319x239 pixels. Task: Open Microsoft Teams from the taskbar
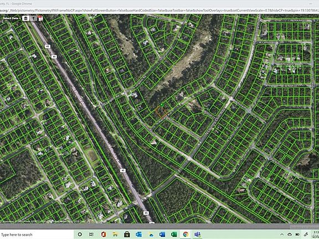(x=197, y=235)
